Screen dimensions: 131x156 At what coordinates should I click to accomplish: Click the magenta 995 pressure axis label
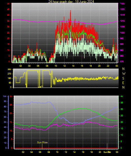coord(122,38)
